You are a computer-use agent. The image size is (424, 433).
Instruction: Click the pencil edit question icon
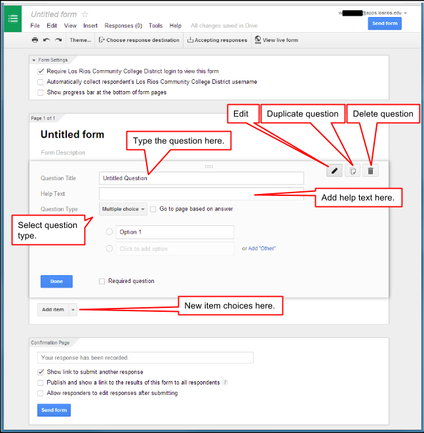point(335,170)
